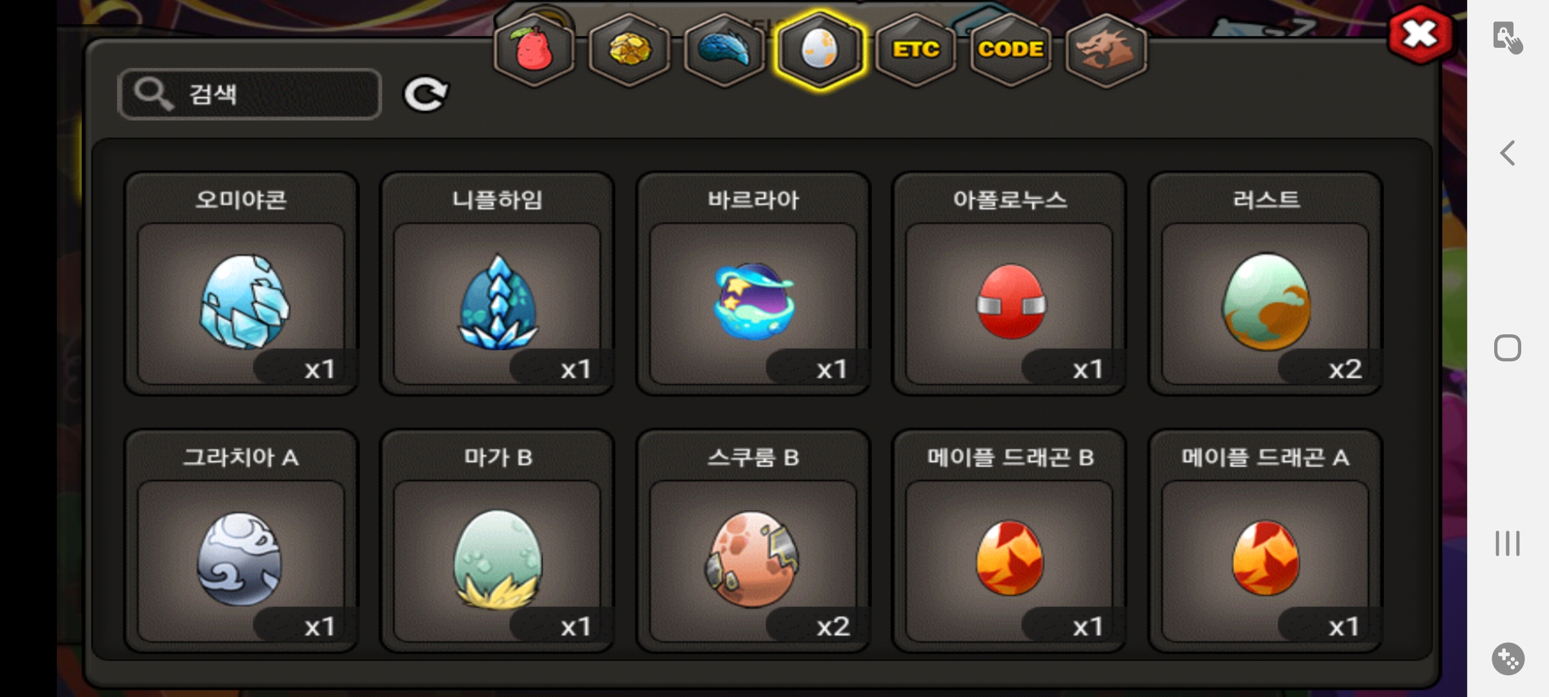Select the 바르라아 starry egg
Viewport: 1549px width, 697px height.
(753, 283)
